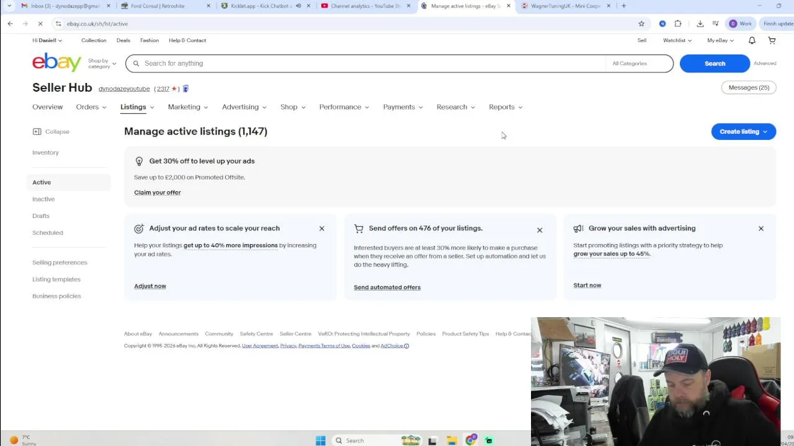Expand the Marketing menu
The height and width of the screenshot is (446, 794).
[x=188, y=107]
